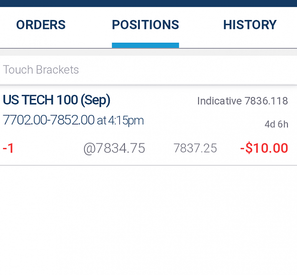Screen dimensions: 297x275
Task: Tap the Indicative 7836.118 price
Action: (243, 101)
